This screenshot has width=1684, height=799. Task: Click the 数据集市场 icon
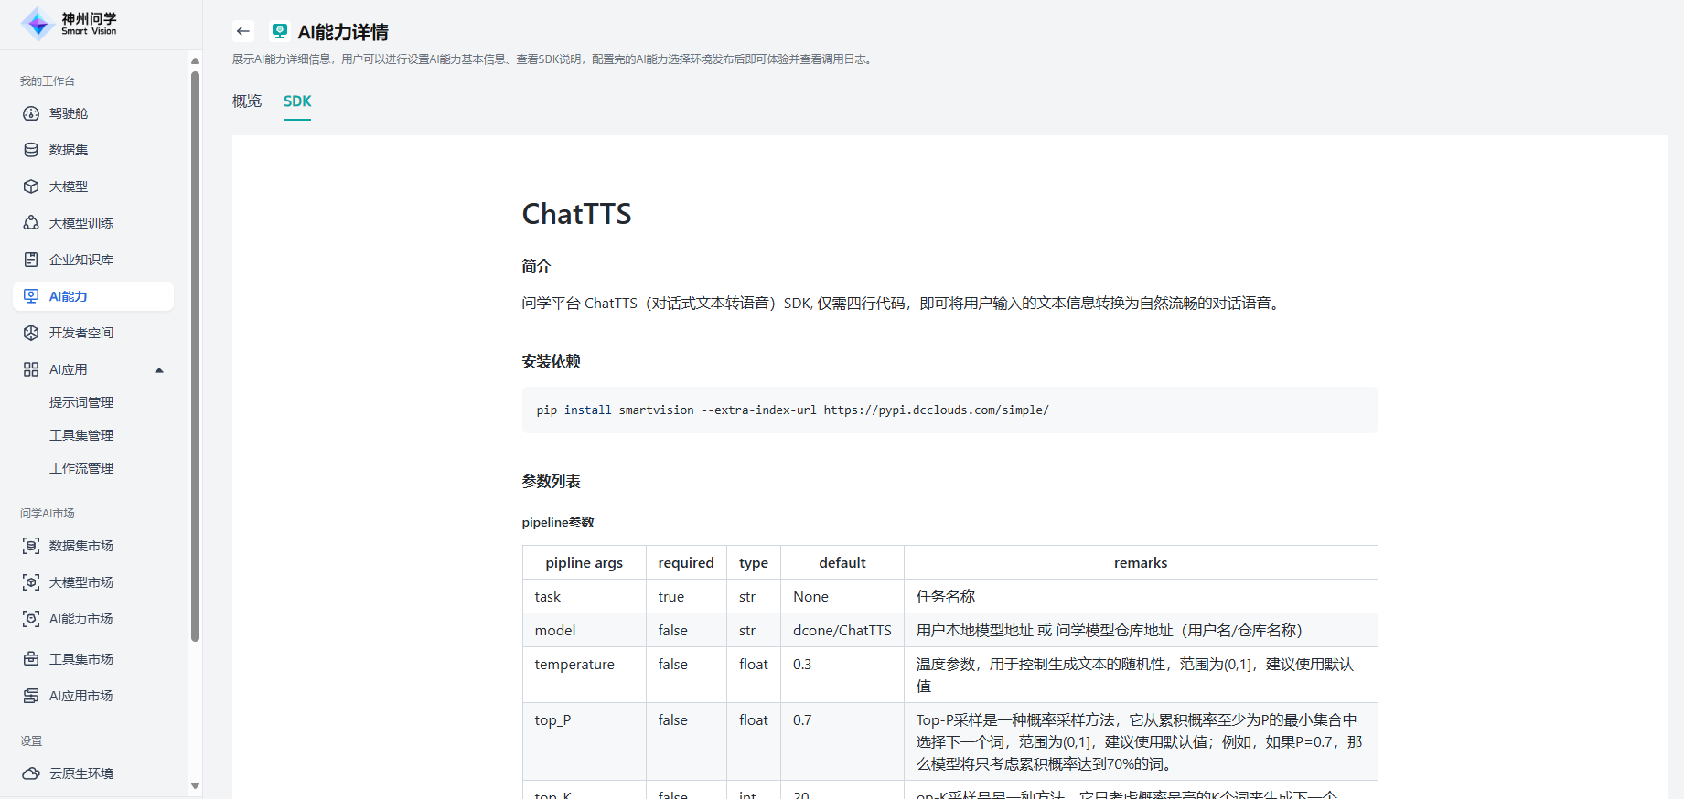[31, 546]
